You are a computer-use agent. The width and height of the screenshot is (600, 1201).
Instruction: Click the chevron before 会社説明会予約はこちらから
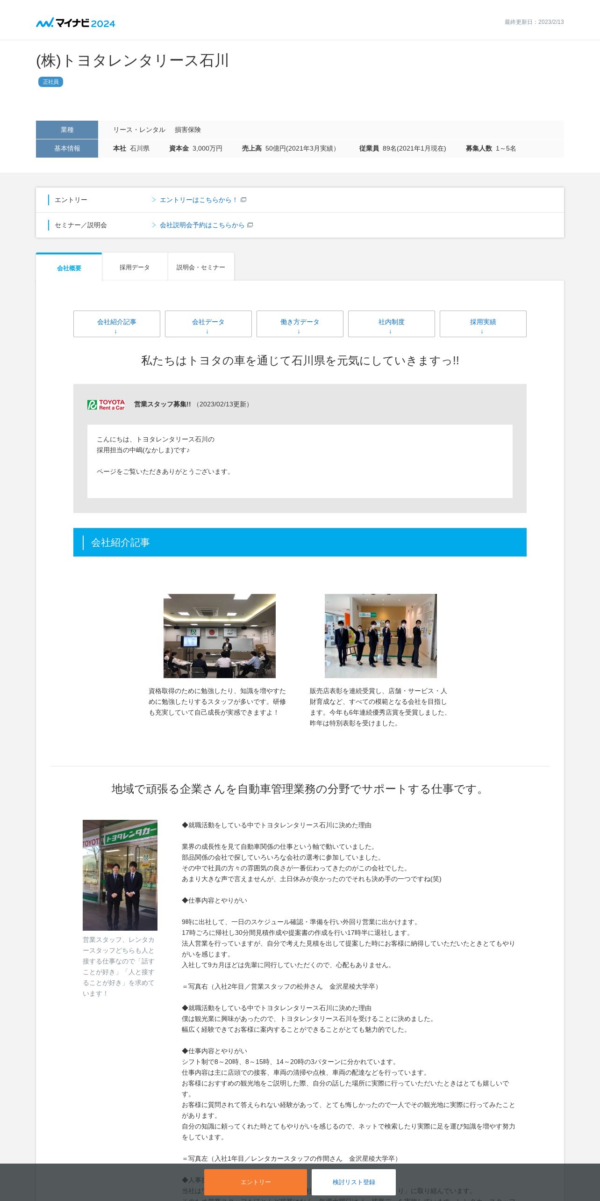[154, 225]
